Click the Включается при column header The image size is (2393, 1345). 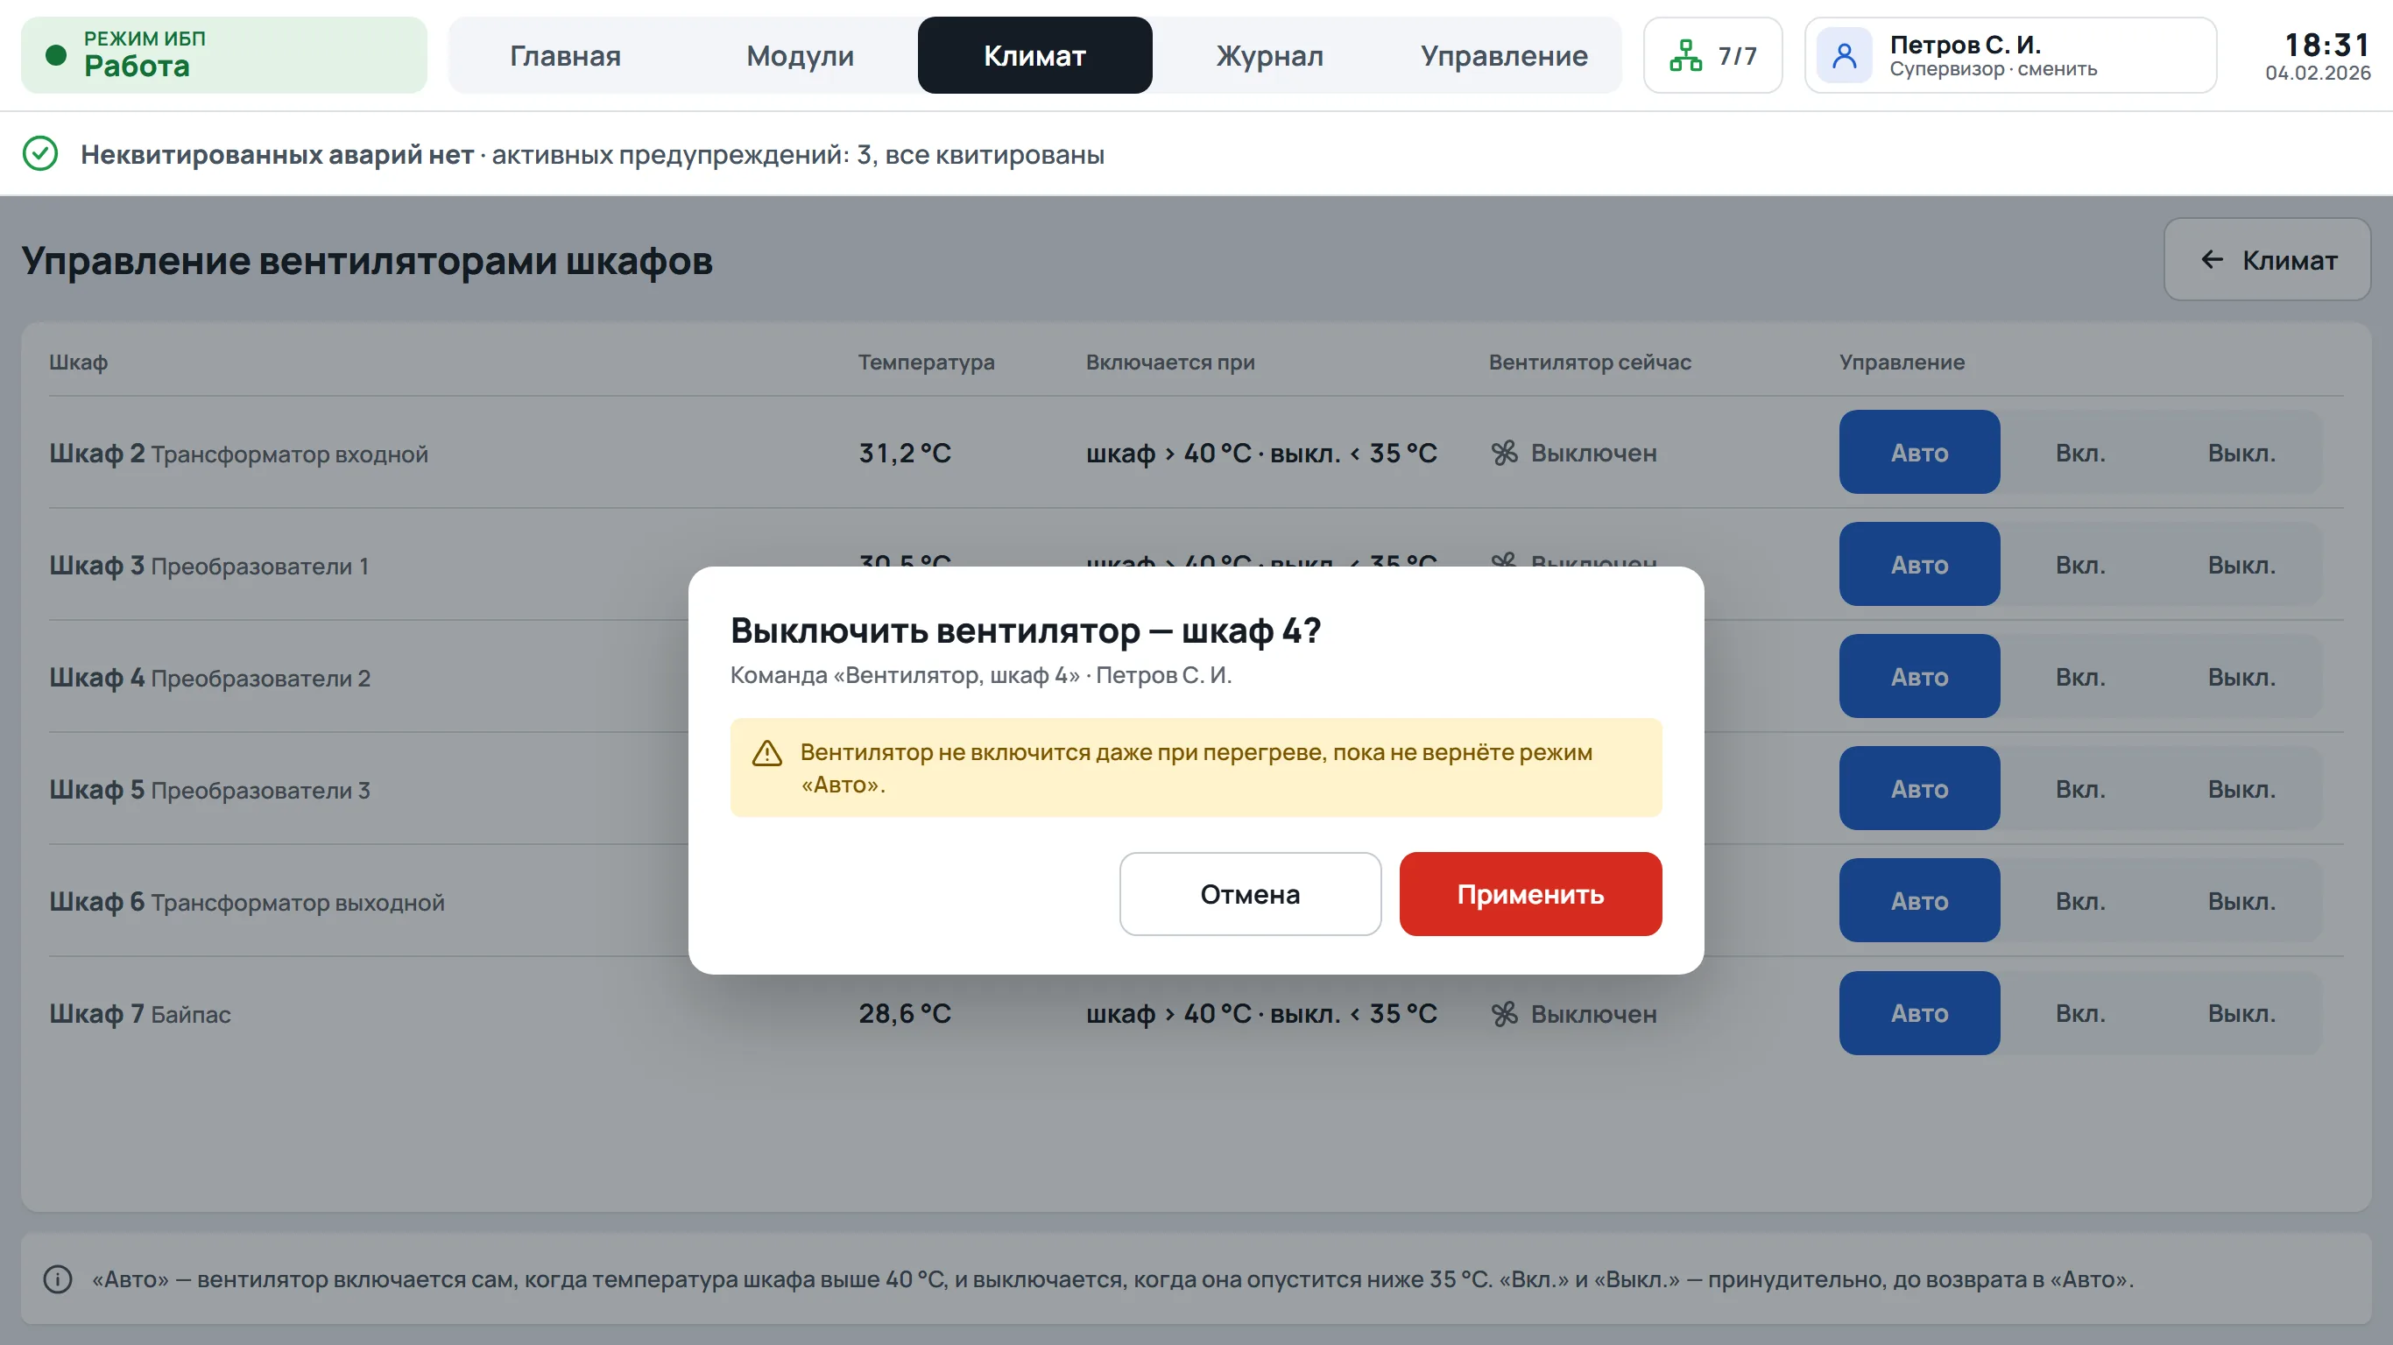(1170, 362)
